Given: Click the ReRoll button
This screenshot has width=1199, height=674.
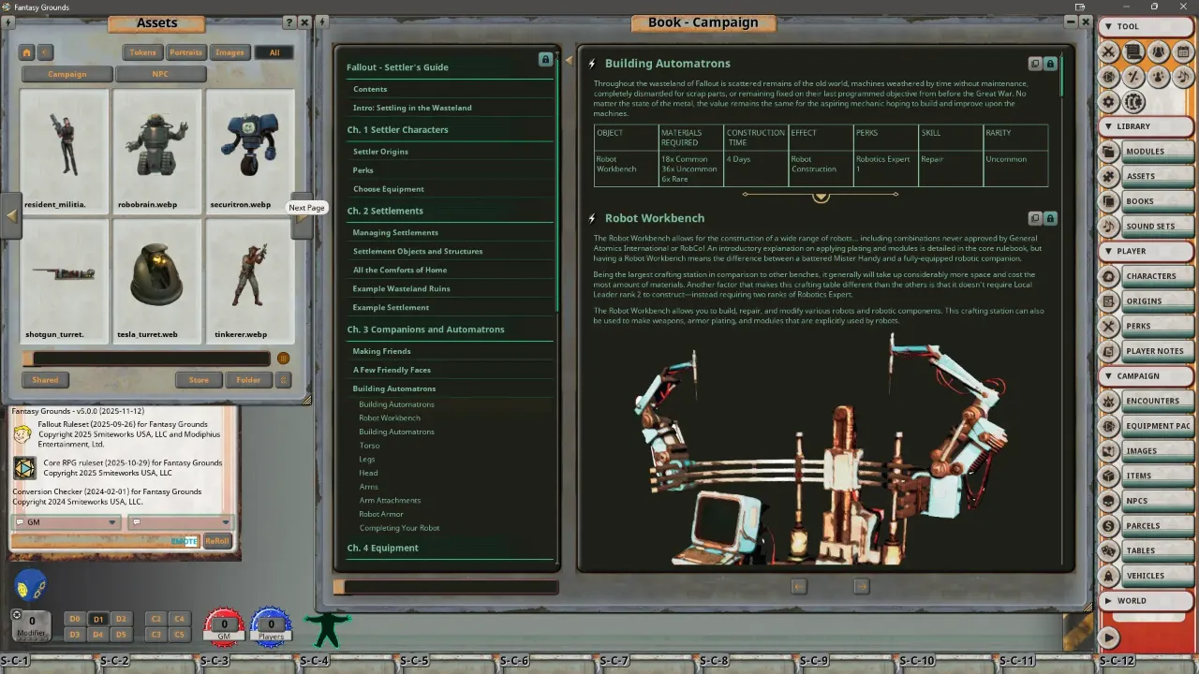Looking at the screenshot, I should [x=217, y=541].
